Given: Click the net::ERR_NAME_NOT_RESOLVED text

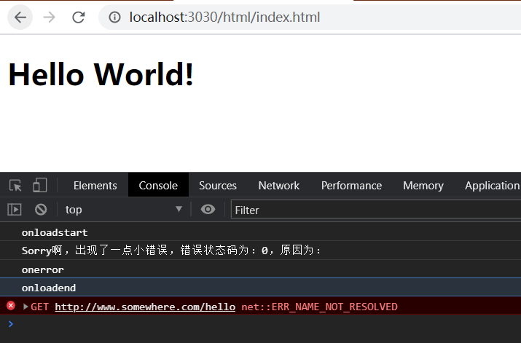Looking at the screenshot, I should tap(319, 307).
